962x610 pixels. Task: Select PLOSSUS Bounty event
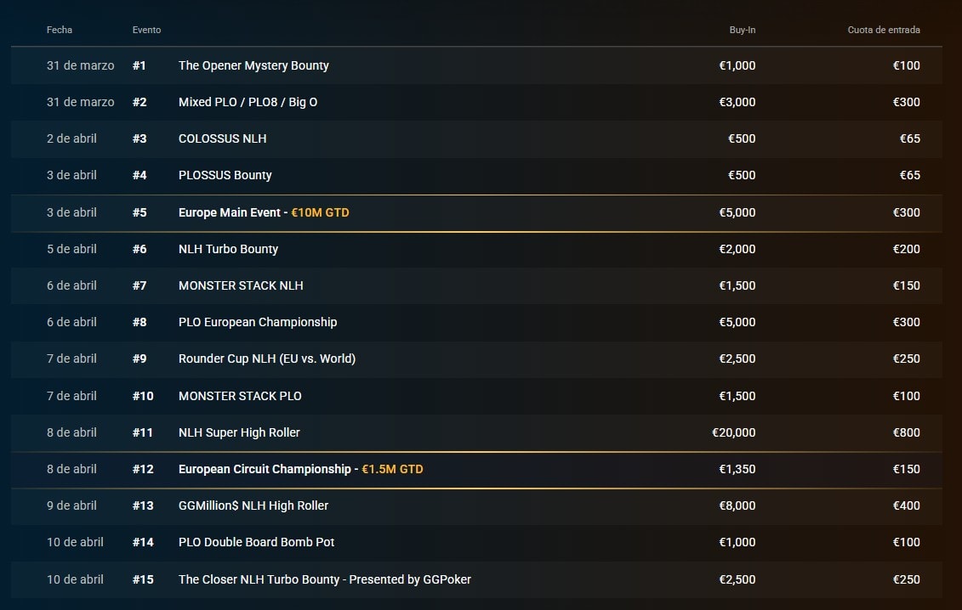(225, 175)
